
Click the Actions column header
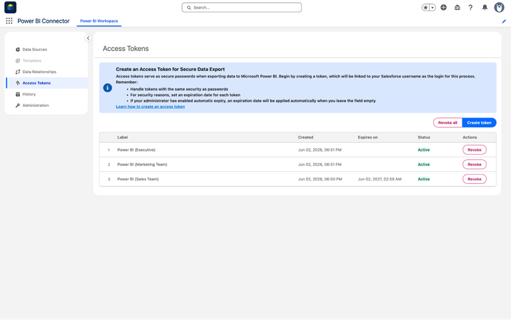(470, 137)
